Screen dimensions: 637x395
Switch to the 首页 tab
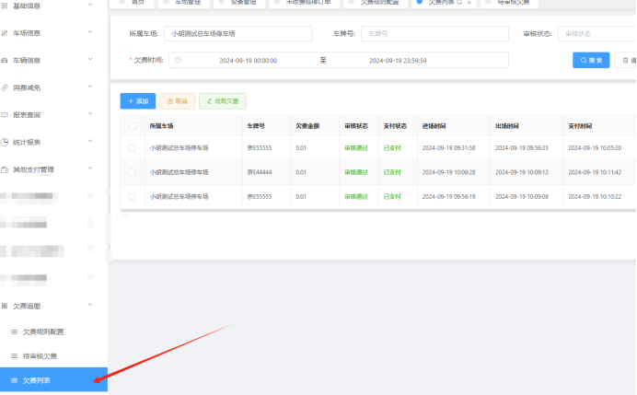132,4
